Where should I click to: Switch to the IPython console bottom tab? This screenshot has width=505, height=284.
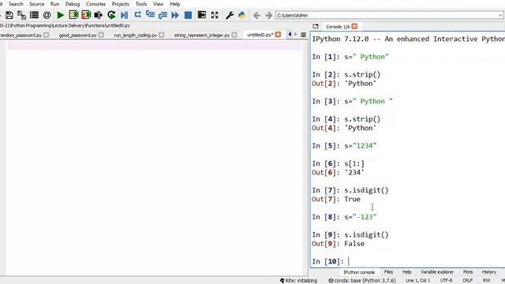tap(359, 272)
